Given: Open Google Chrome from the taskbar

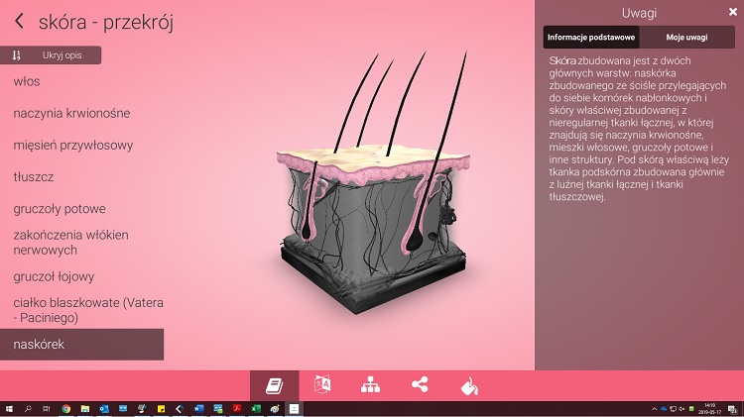Looking at the screenshot, I should pyautogui.click(x=65, y=408).
